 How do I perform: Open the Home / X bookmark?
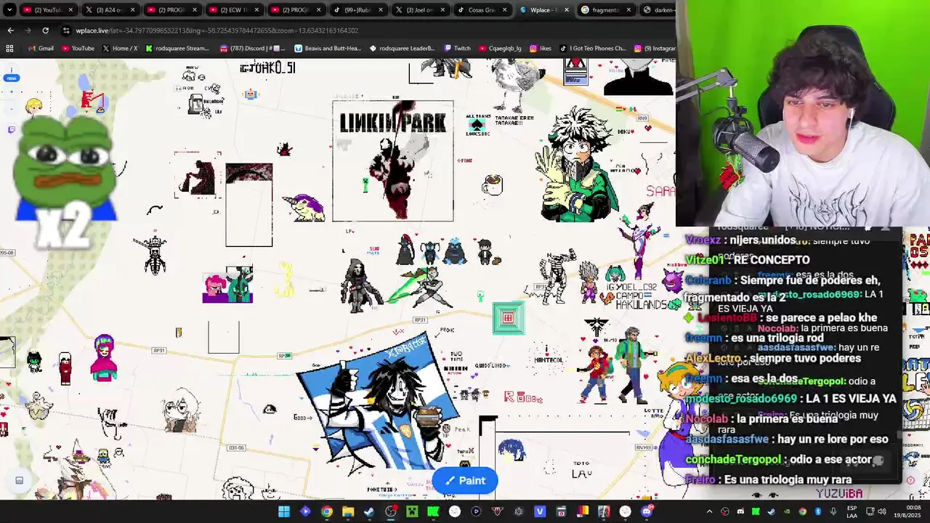pyautogui.click(x=120, y=48)
